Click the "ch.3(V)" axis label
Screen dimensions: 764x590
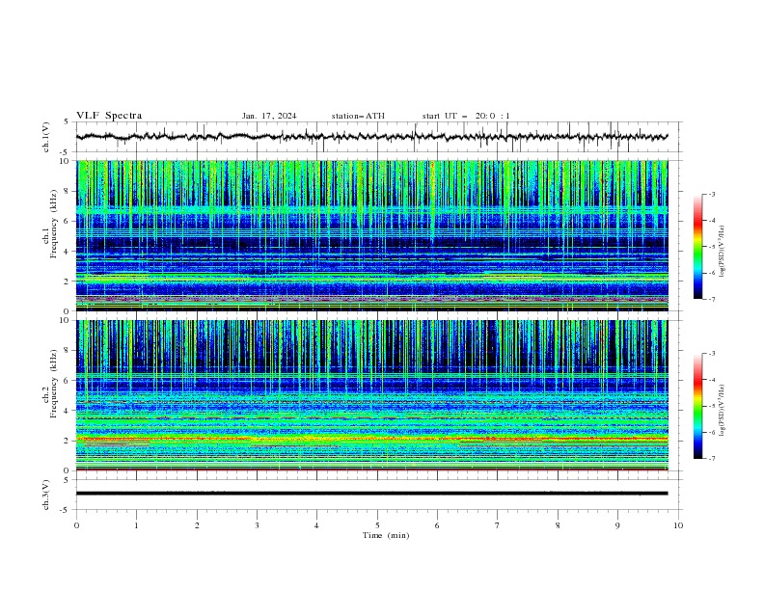point(46,495)
